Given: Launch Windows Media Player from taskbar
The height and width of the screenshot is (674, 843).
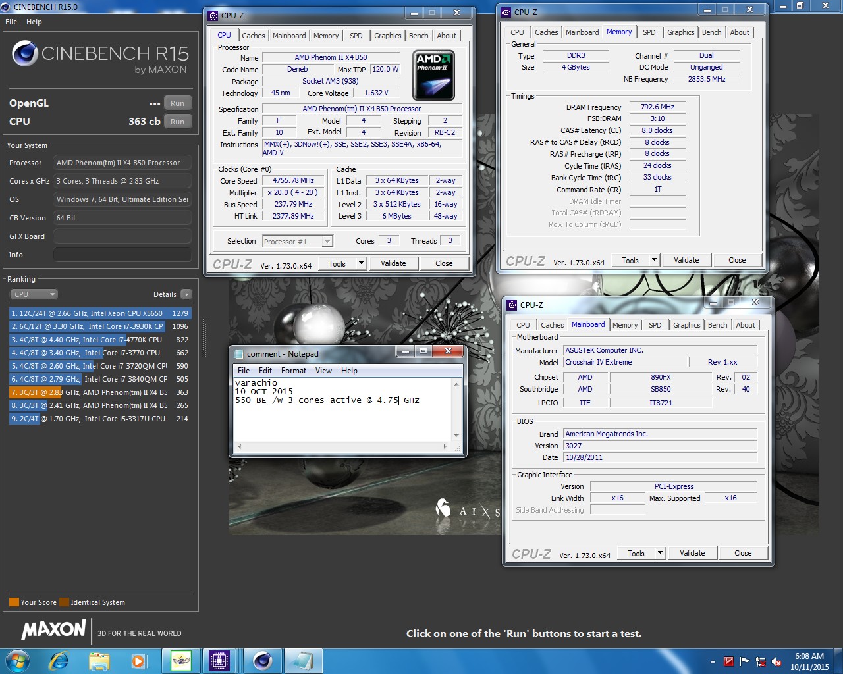Looking at the screenshot, I should tap(138, 660).
